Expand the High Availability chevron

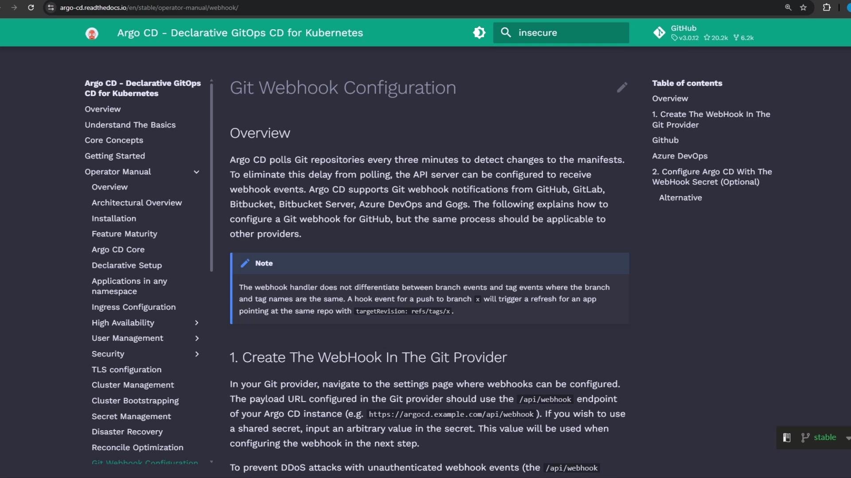pos(197,323)
